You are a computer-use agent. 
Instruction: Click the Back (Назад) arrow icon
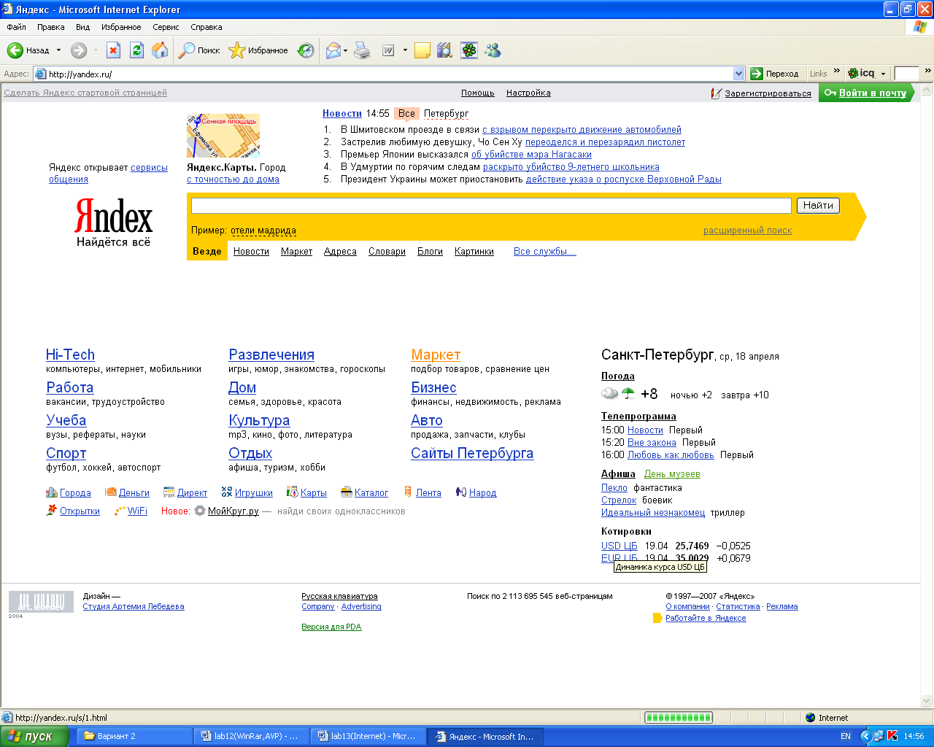(x=15, y=50)
